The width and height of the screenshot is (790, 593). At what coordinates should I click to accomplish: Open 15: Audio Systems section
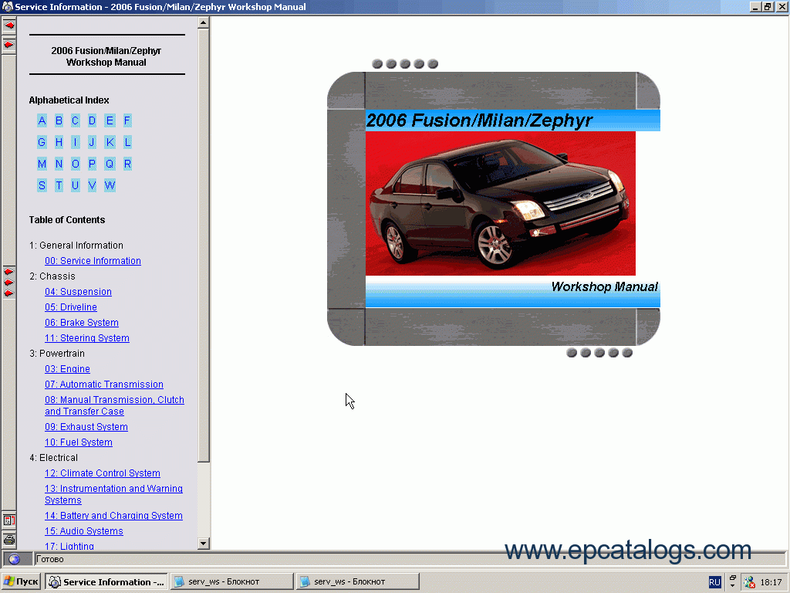pos(83,531)
